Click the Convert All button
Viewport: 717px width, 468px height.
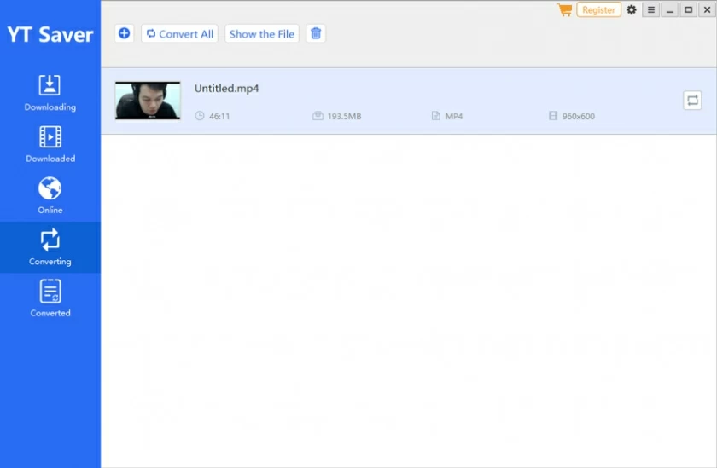click(x=180, y=34)
